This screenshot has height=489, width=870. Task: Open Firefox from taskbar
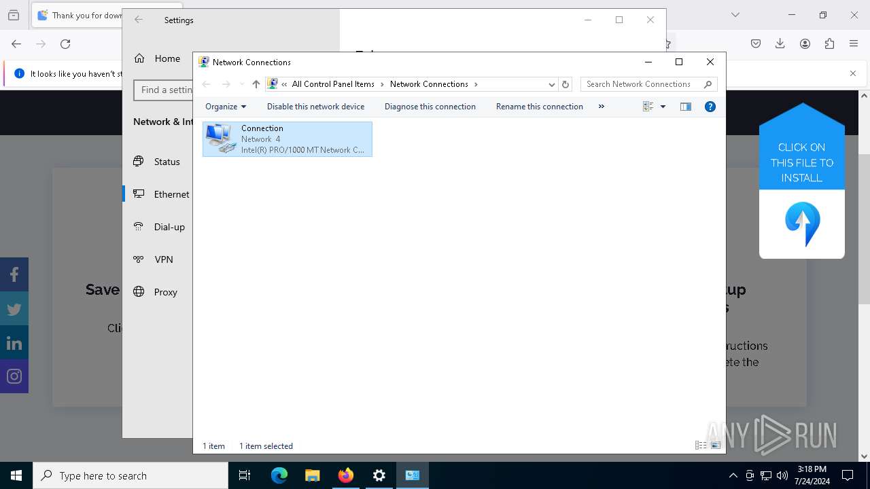coord(346,475)
